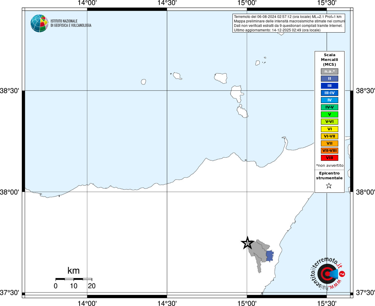The width and height of the screenshot is (375, 306).
Task: Click the III legend swatch
Action: pos(330,86)
